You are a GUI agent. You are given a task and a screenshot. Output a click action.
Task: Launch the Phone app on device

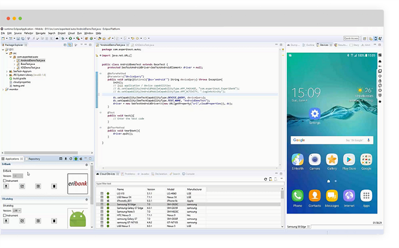tap(297, 196)
